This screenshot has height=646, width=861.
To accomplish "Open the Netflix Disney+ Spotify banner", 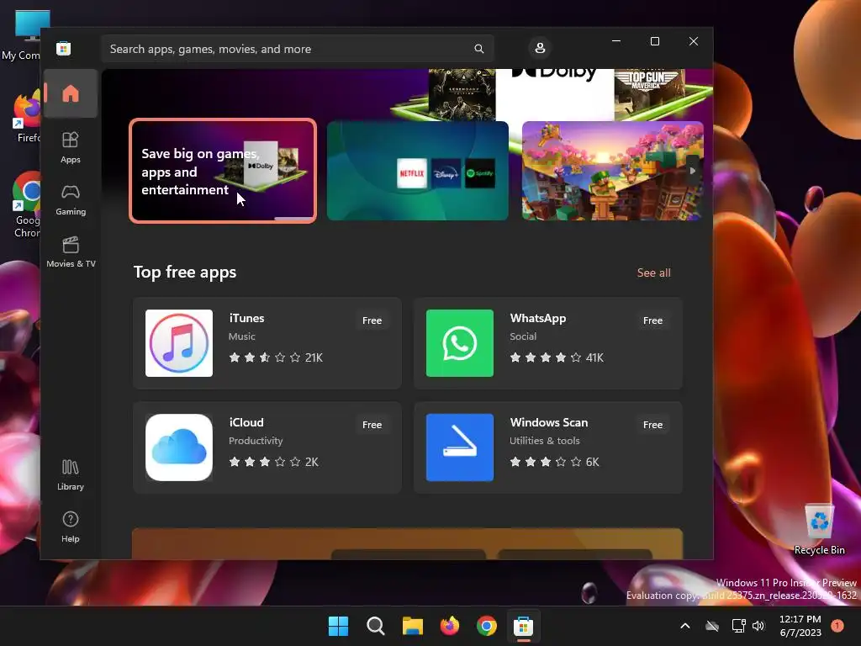I will [x=418, y=171].
